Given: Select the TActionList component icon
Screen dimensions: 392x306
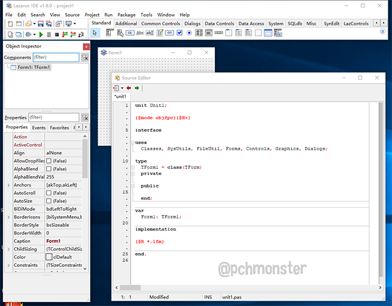Looking at the screenshot, I should pyautogui.click(x=278, y=33).
